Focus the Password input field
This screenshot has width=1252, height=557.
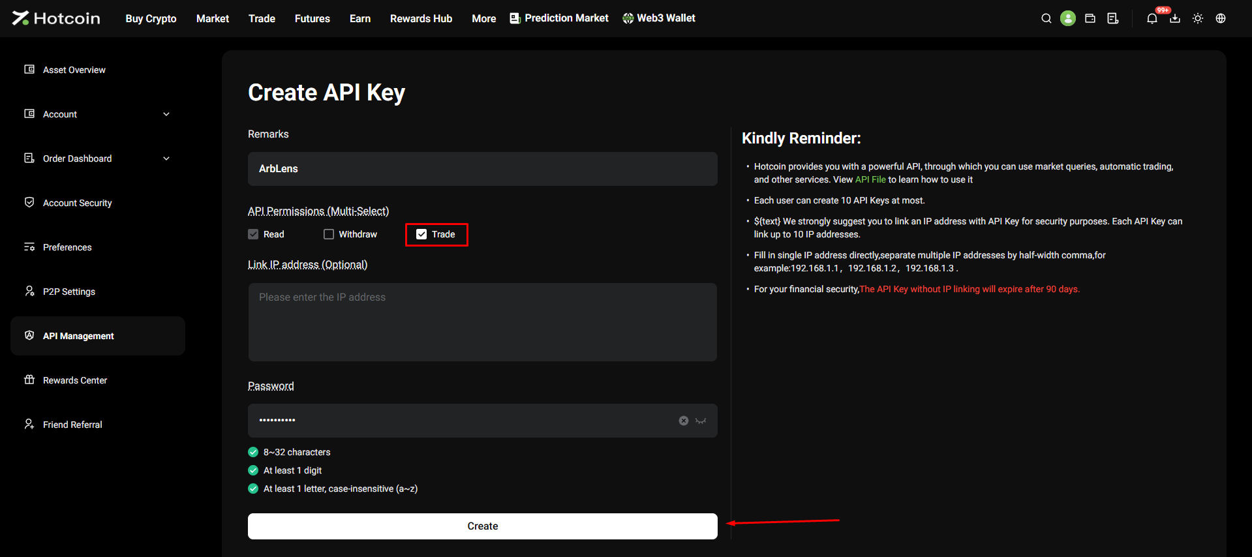pyautogui.click(x=483, y=421)
